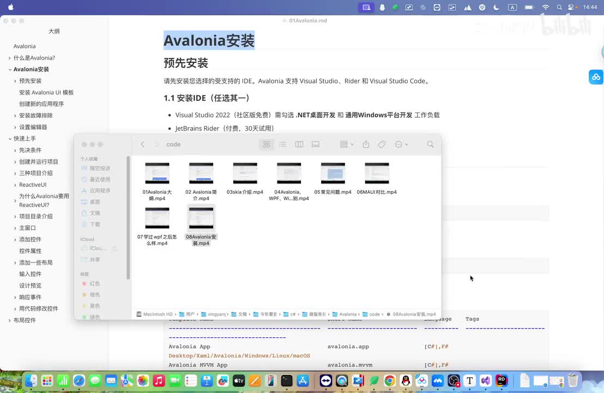604x393 pixels.
Task: Open Safari from the Dock
Action: pos(79,381)
